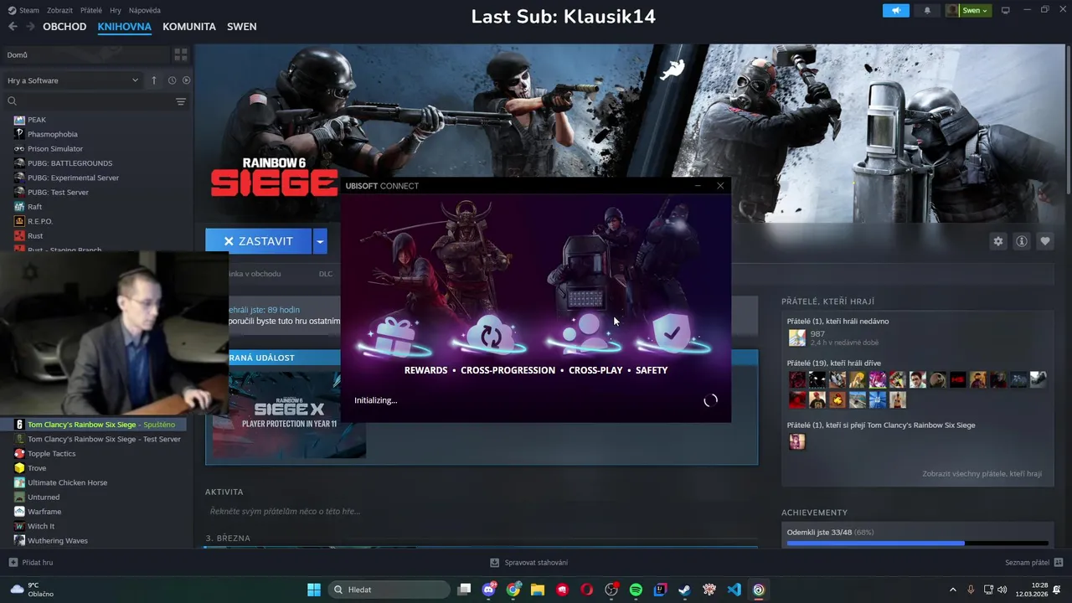Open the Přátelé menu
This screenshot has height=603, width=1072.
tap(91, 10)
